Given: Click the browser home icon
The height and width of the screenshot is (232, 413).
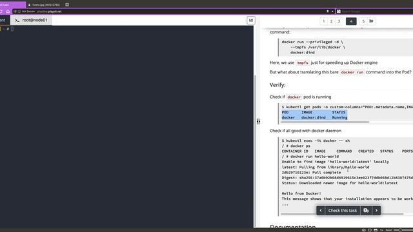Looking at the screenshot, I should (8, 12).
